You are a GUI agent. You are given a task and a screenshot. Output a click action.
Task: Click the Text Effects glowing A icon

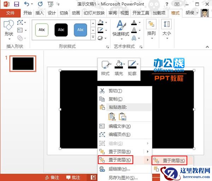point(134,38)
